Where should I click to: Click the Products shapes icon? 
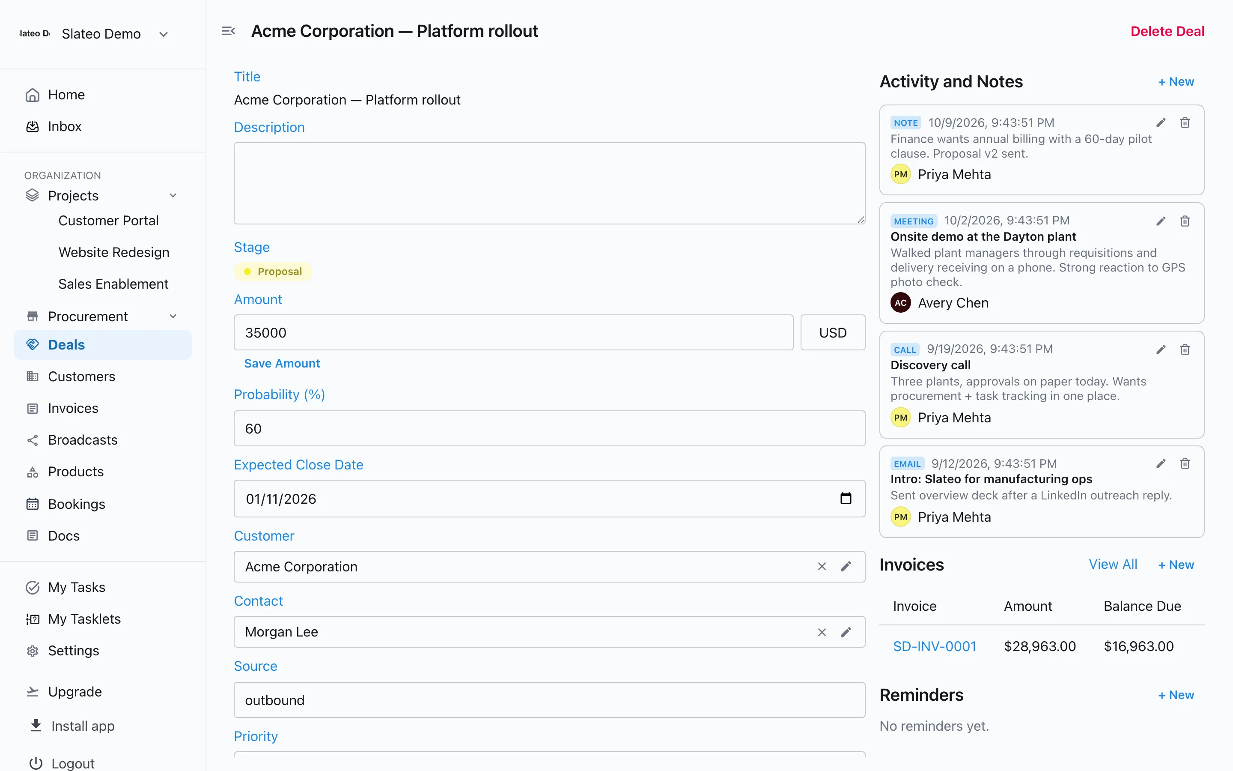[33, 472]
